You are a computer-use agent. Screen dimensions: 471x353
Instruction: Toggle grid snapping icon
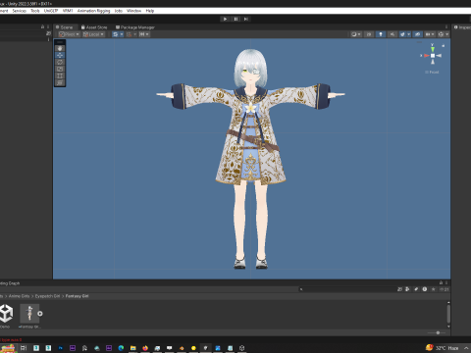pyautogui.click(x=129, y=34)
